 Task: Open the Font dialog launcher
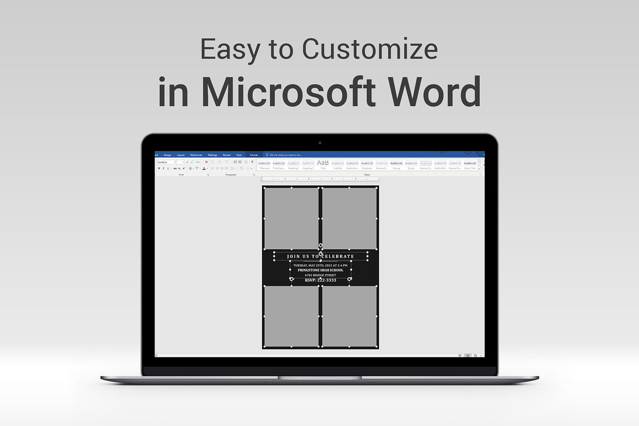click(x=208, y=175)
